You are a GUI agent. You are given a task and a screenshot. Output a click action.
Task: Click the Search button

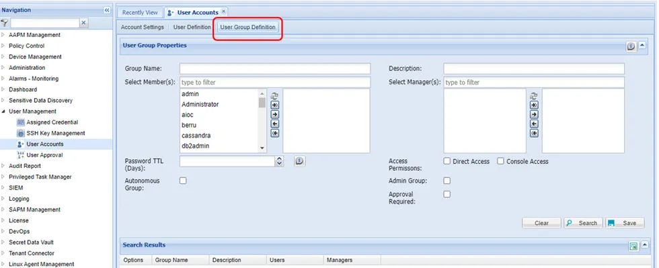(583, 223)
